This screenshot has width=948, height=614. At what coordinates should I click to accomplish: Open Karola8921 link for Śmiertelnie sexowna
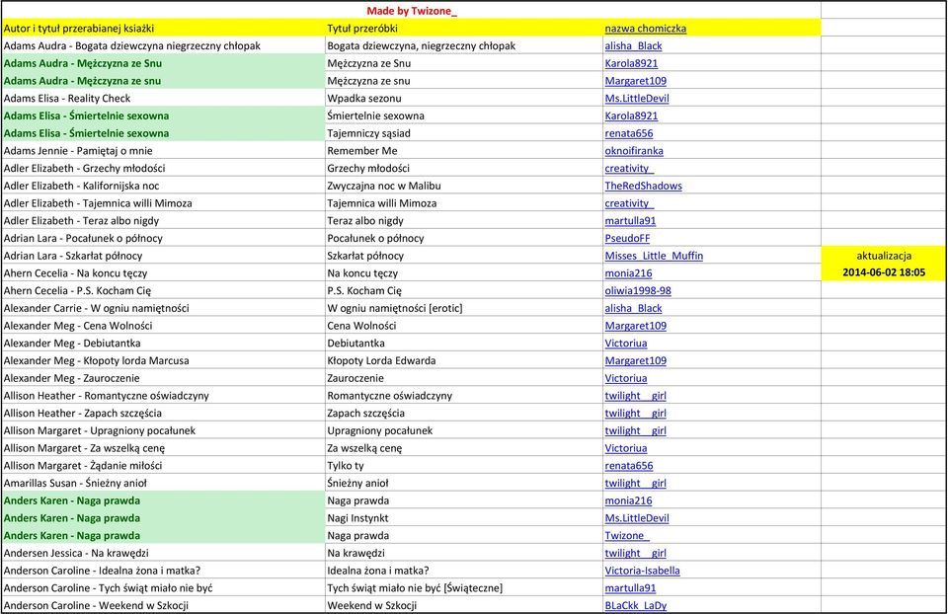(x=631, y=116)
